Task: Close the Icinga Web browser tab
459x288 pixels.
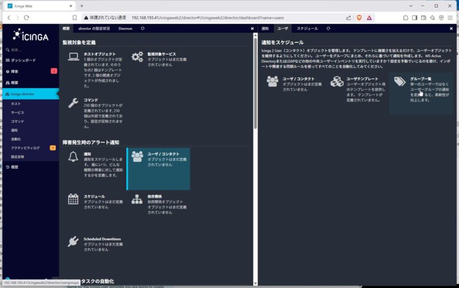Action: 71,6
